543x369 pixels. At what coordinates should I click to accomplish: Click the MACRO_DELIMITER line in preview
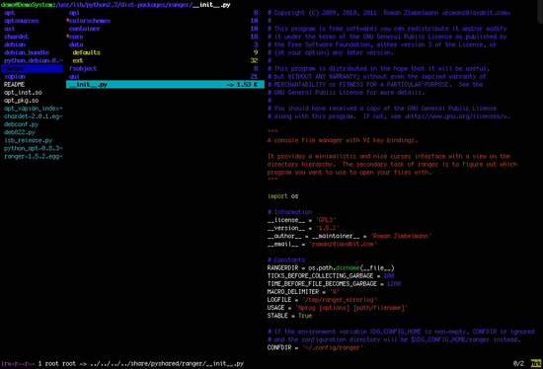[303, 292]
